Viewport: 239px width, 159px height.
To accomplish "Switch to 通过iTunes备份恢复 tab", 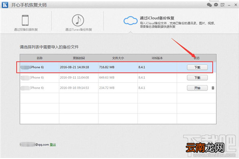I will point(78,23).
